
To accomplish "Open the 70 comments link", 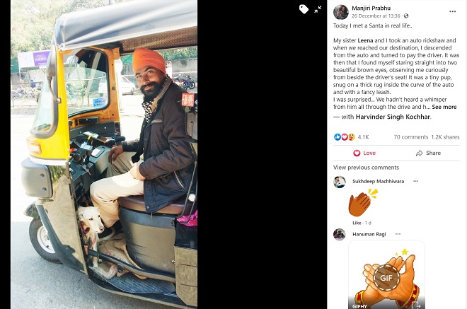I will [x=410, y=137].
